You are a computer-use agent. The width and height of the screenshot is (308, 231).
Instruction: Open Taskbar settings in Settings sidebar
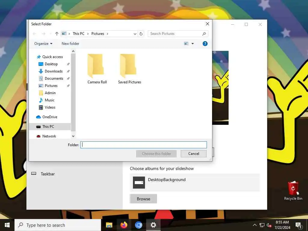pos(48,174)
